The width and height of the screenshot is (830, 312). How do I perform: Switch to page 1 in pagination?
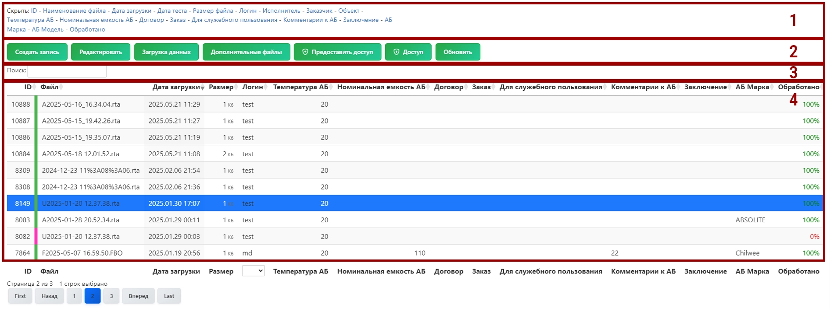tap(74, 296)
